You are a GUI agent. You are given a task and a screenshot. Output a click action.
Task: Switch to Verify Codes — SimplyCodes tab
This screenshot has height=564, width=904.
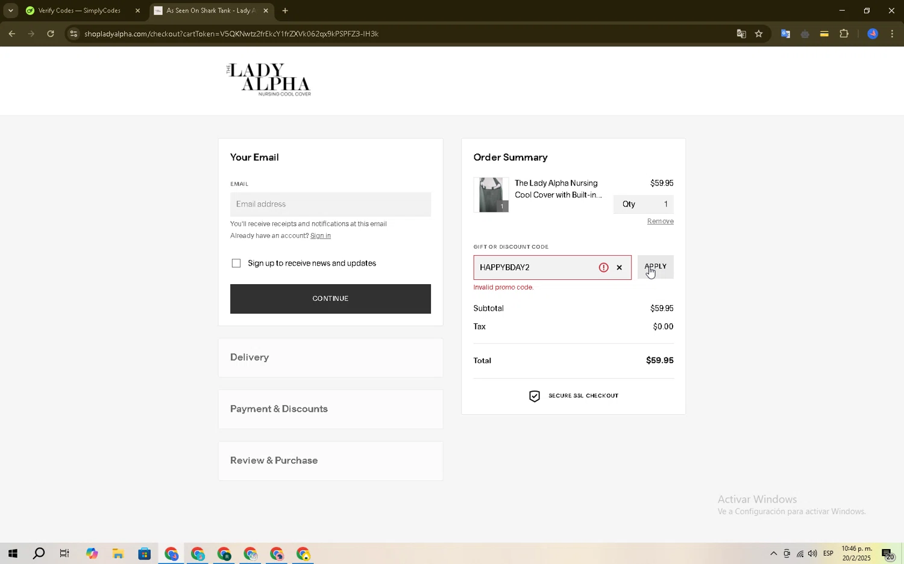point(79,11)
